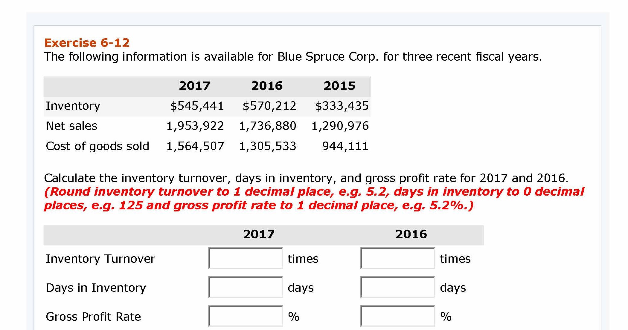Click the 2016 Inventory Turnover input field
Image resolution: width=628 pixels, height=330 pixels.
click(x=397, y=258)
